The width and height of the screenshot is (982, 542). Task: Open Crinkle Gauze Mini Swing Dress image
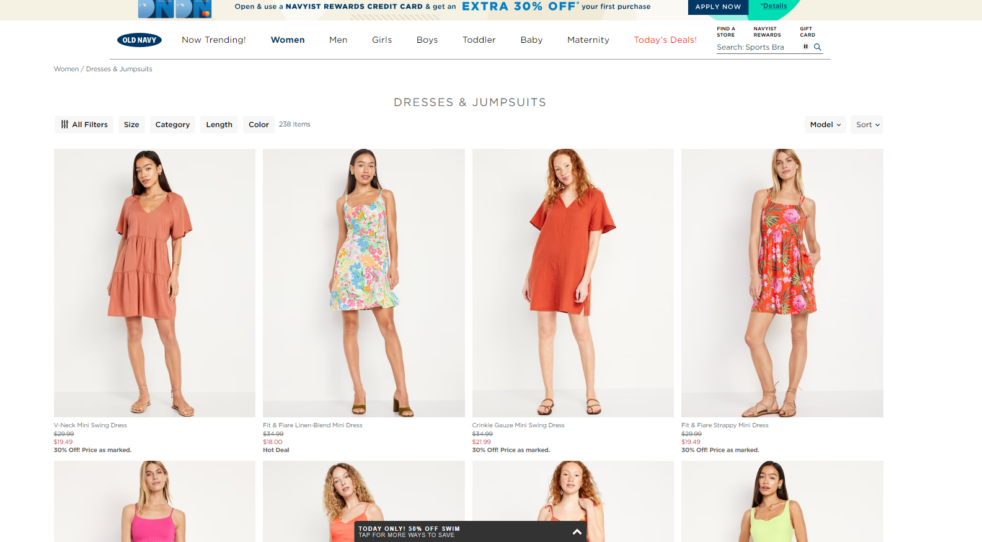(573, 283)
